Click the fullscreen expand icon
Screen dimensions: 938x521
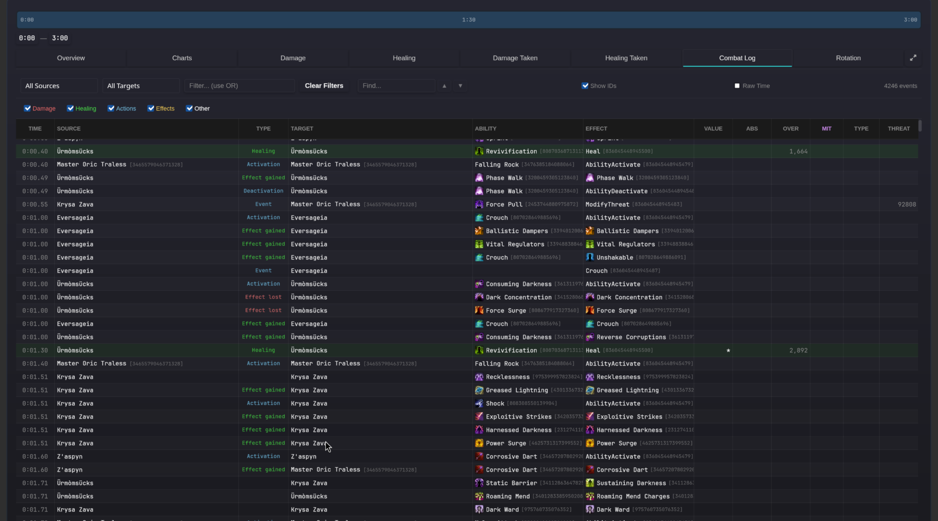point(913,57)
